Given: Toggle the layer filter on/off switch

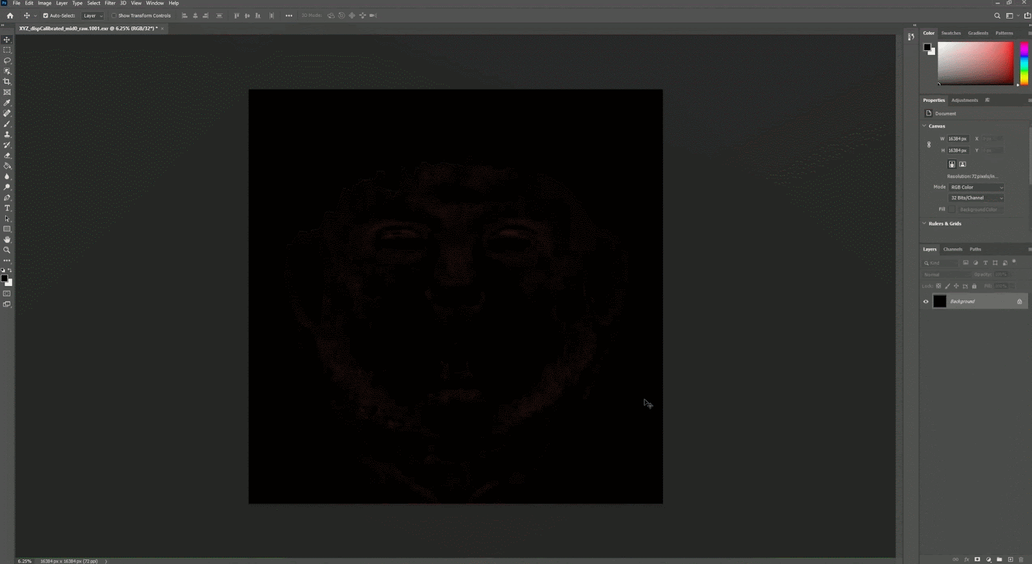Looking at the screenshot, I should pyautogui.click(x=1014, y=262).
